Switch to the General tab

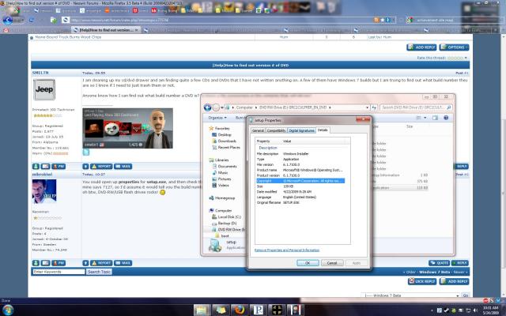(x=259, y=130)
